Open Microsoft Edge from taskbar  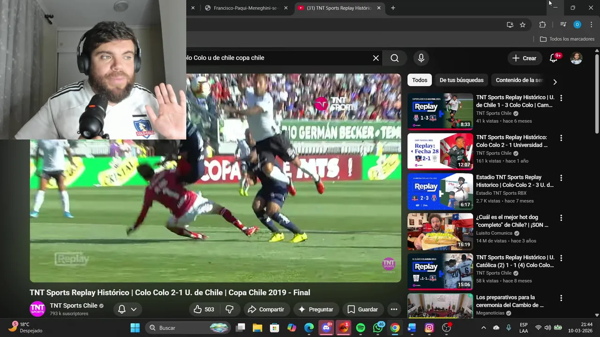(x=309, y=328)
